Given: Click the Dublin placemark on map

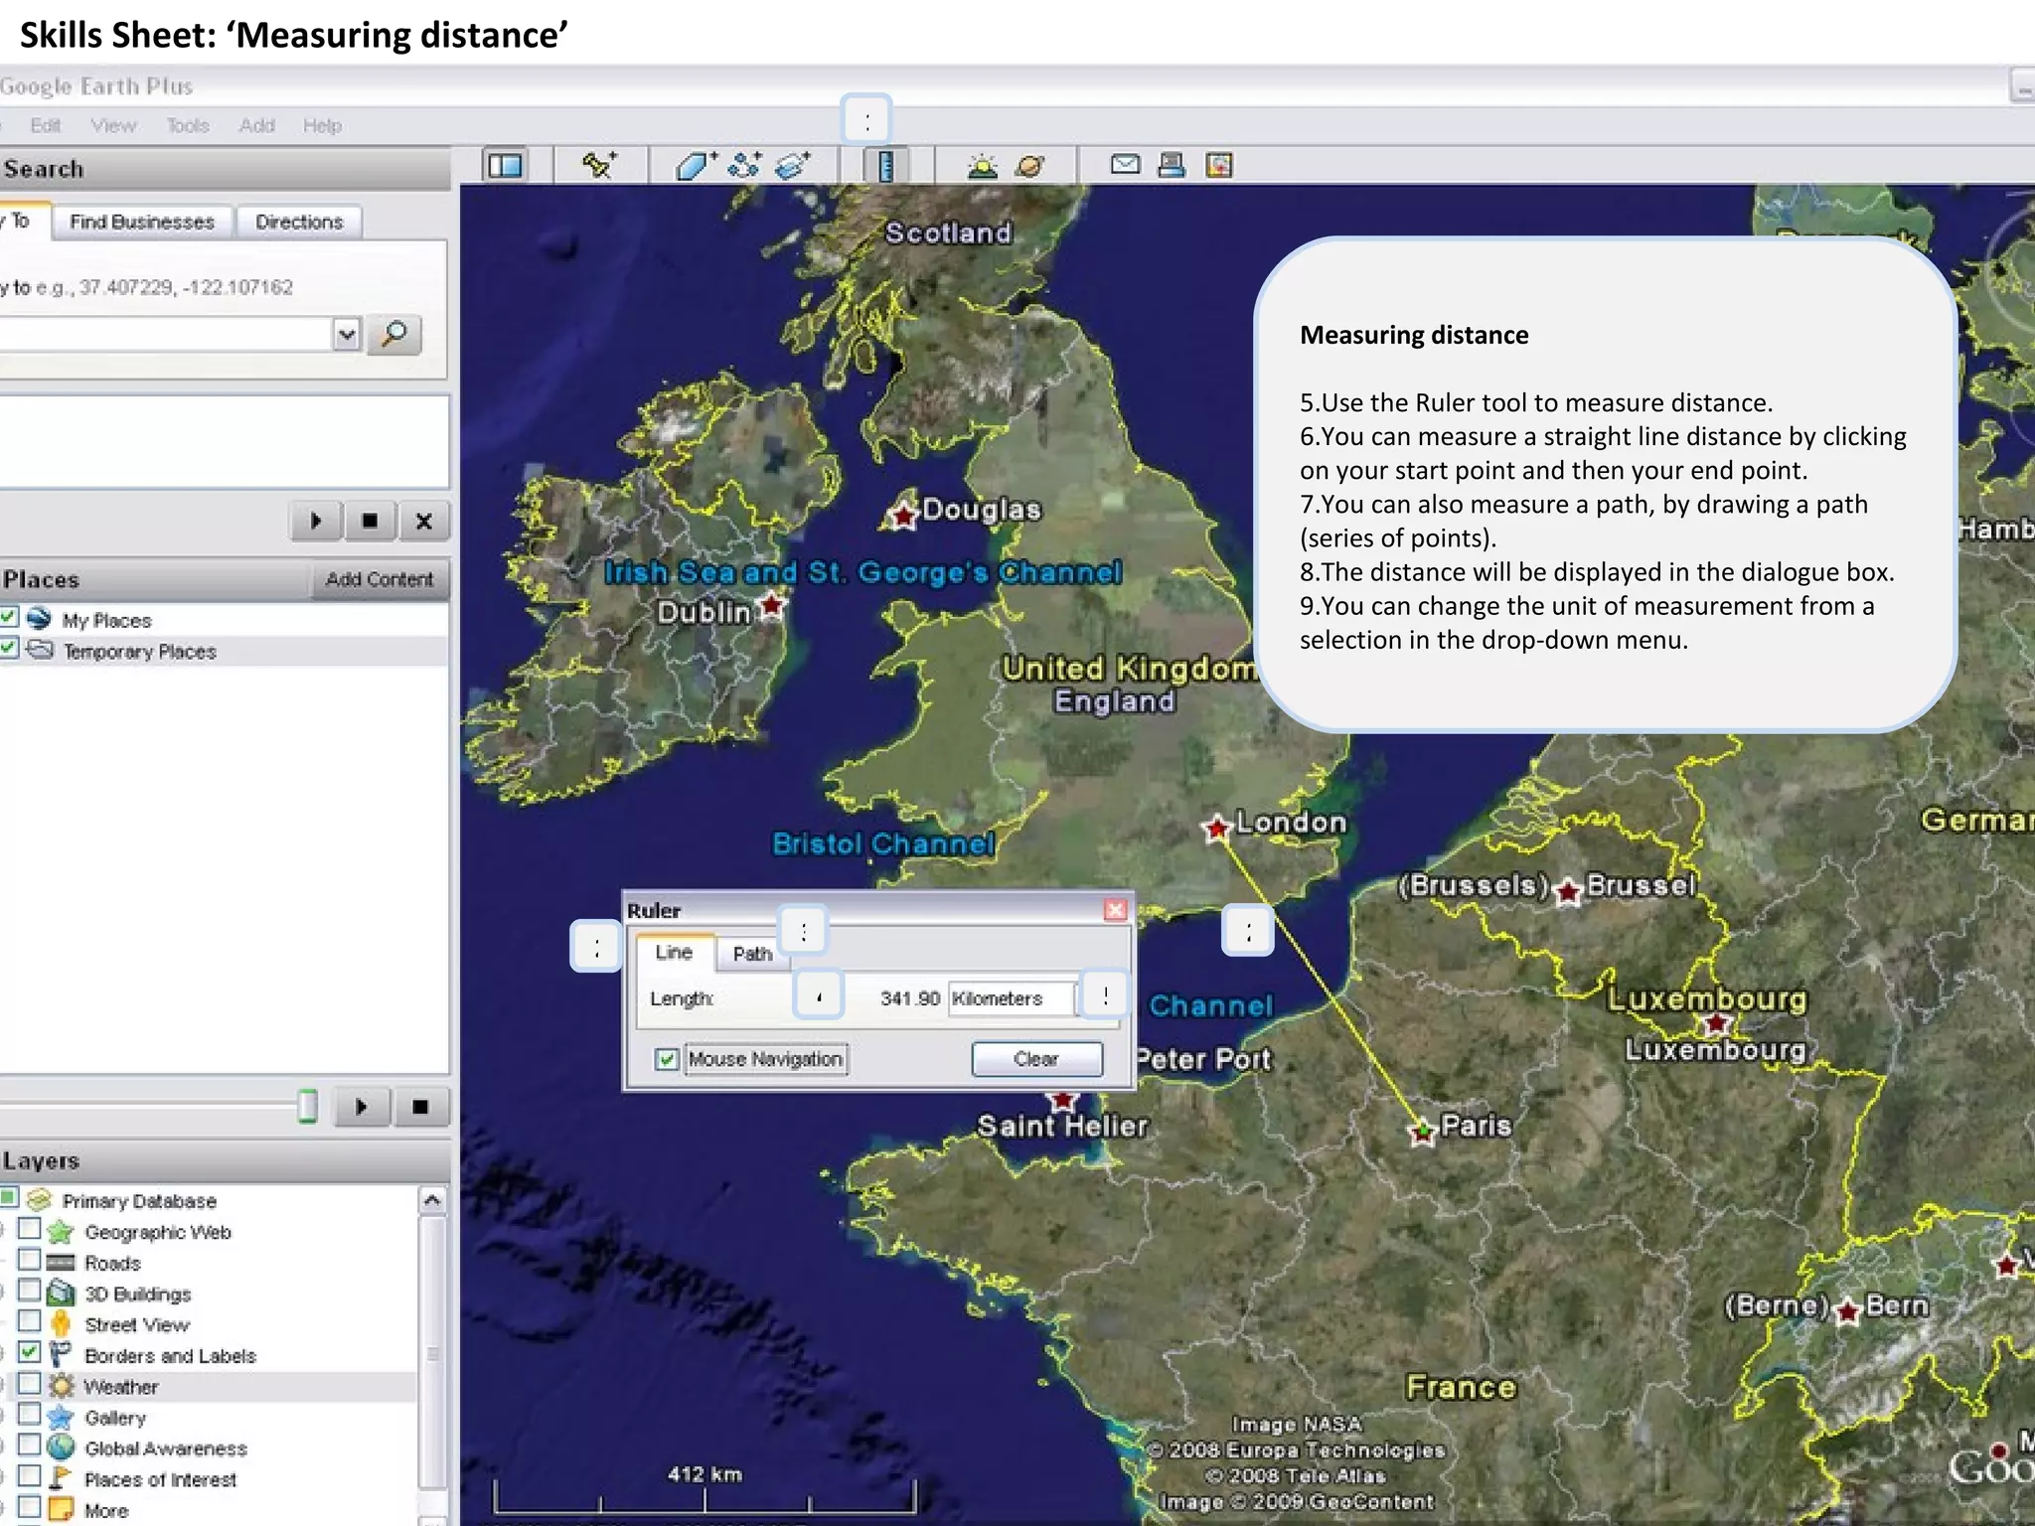Looking at the screenshot, I should [x=771, y=605].
